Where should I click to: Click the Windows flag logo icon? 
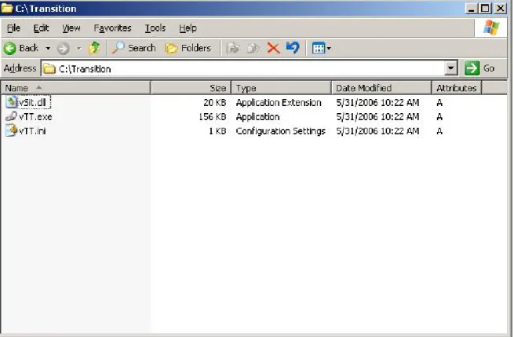pyautogui.click(x=491, y=27)
